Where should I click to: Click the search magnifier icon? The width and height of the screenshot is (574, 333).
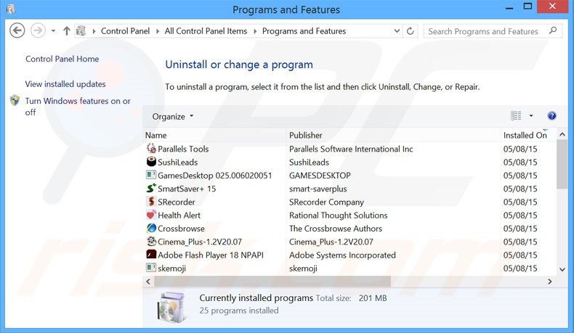[x=552, y=31]
